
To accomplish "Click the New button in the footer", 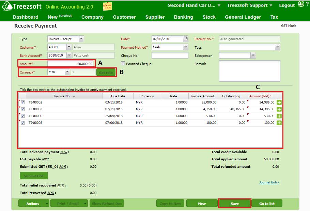I will [x=202, y=204].
